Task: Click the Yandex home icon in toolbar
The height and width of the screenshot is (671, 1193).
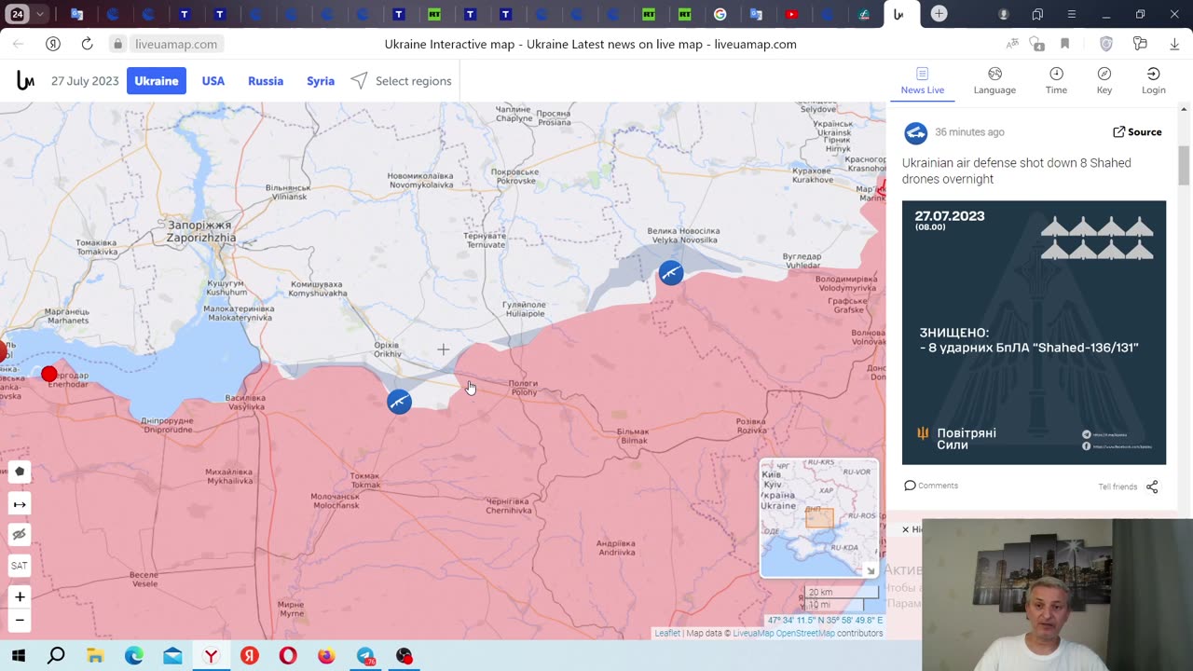Action: point(53,44)
